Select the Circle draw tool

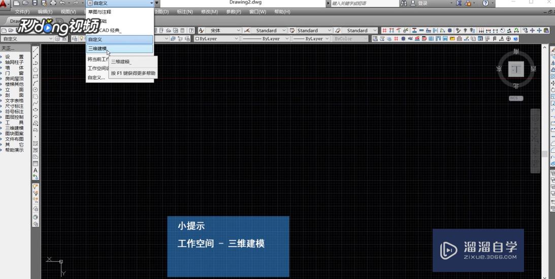point(36,90)
